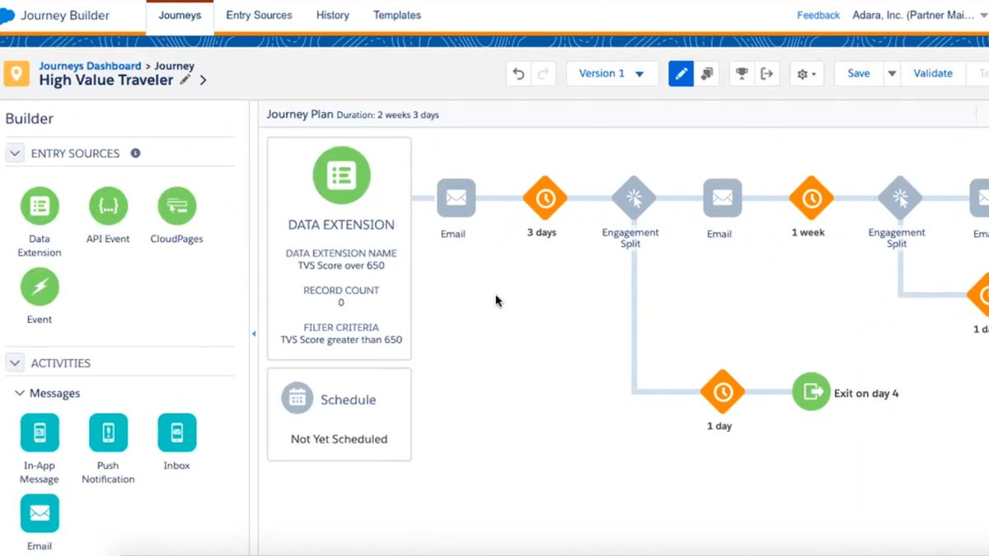Select the Push Notification activity icon

point(108,432)
